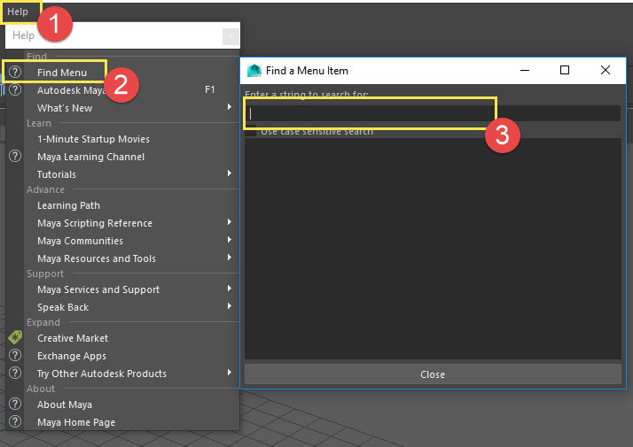633x447 pixels.
Task: Minimize Find a Menu Item dialog
Action: (x=525, y=71)
